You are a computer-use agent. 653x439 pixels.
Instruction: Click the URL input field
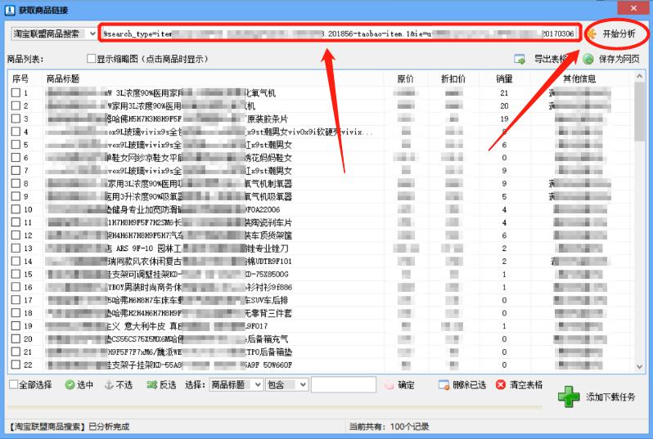point(339,34)
